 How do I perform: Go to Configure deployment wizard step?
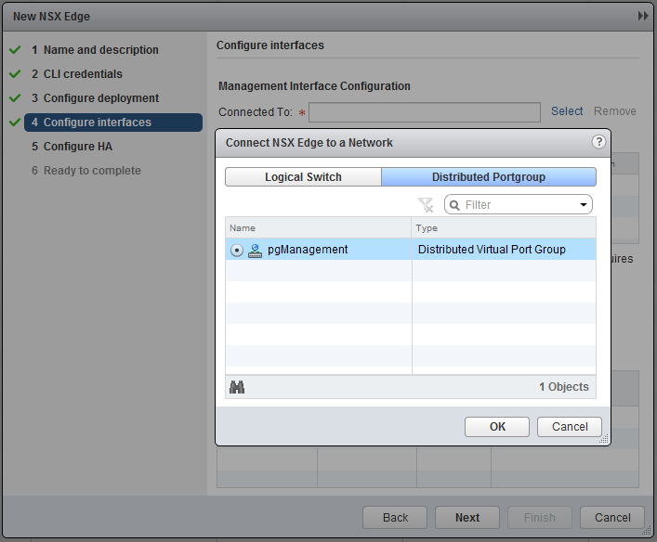100,98
